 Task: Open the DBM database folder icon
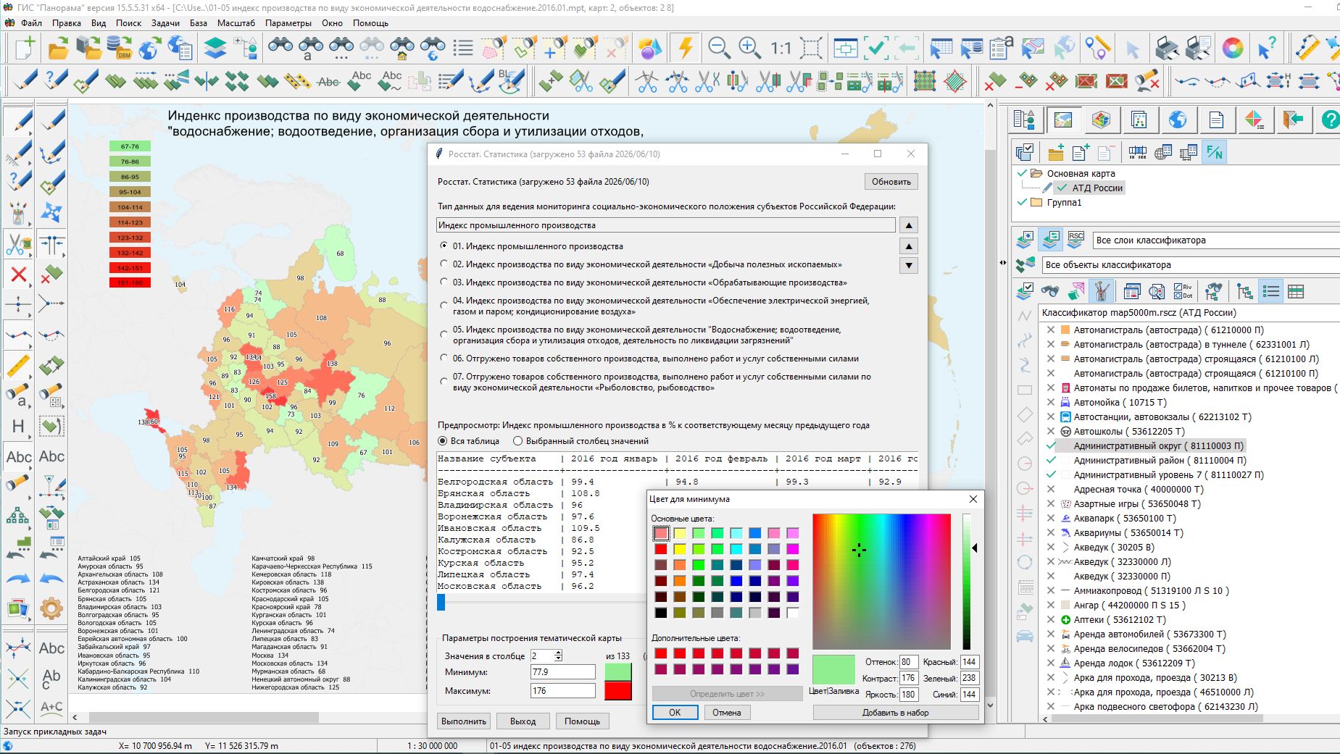point(119,49)
